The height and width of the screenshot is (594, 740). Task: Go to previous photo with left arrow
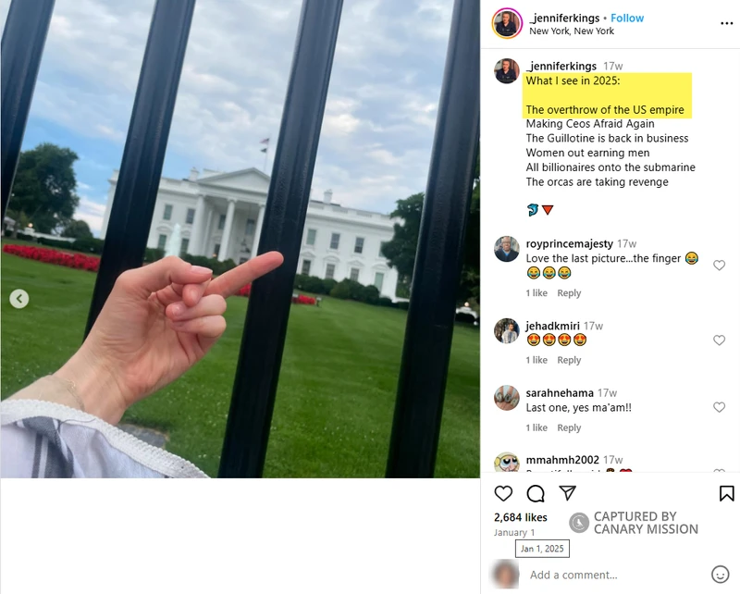19,299
